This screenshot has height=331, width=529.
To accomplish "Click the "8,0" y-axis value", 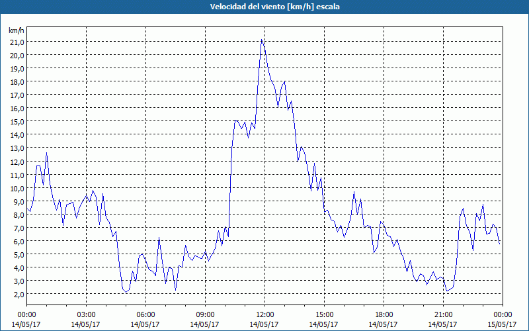I will (19, 214).
